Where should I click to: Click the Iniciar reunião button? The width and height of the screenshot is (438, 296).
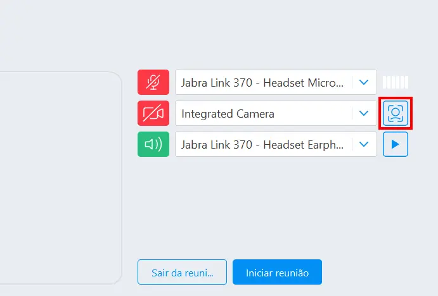(x=277, y=272)
